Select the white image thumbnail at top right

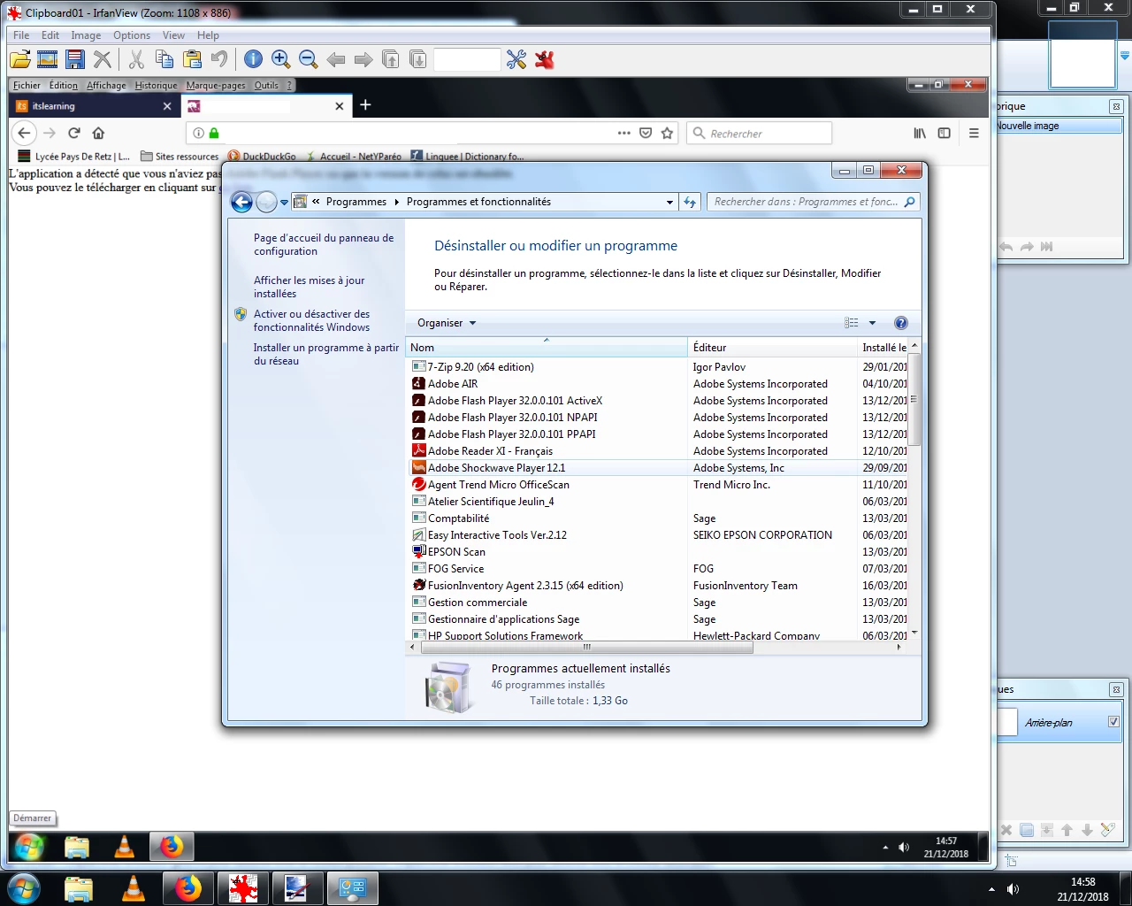pos(1082,55)
